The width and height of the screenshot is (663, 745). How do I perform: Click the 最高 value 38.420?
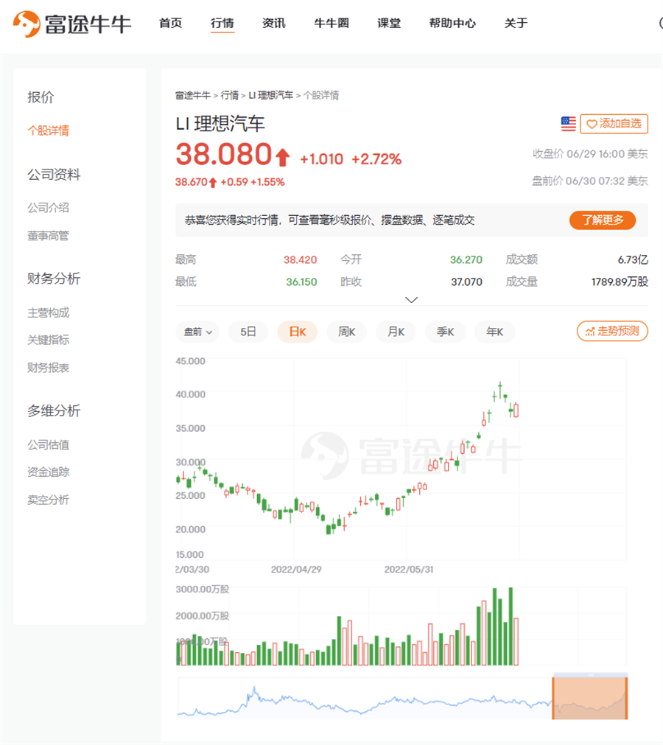(300, 260)
